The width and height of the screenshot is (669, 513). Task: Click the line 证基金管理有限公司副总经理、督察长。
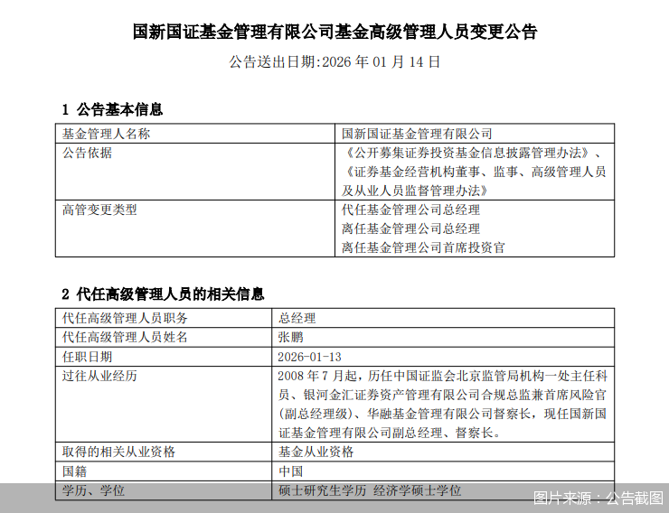coord(390,433)
